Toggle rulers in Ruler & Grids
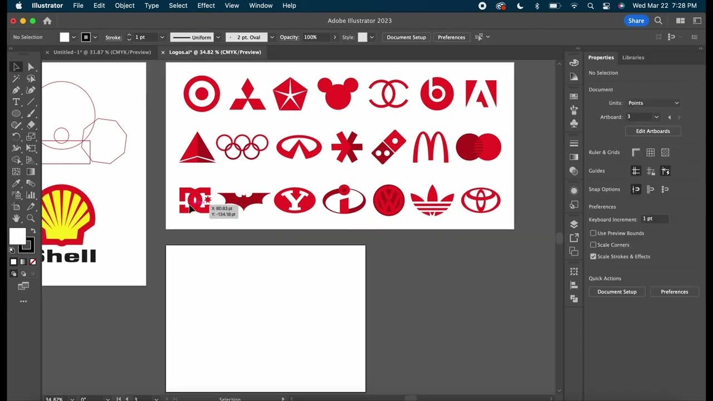713x401 pixels. click(636, 153)
